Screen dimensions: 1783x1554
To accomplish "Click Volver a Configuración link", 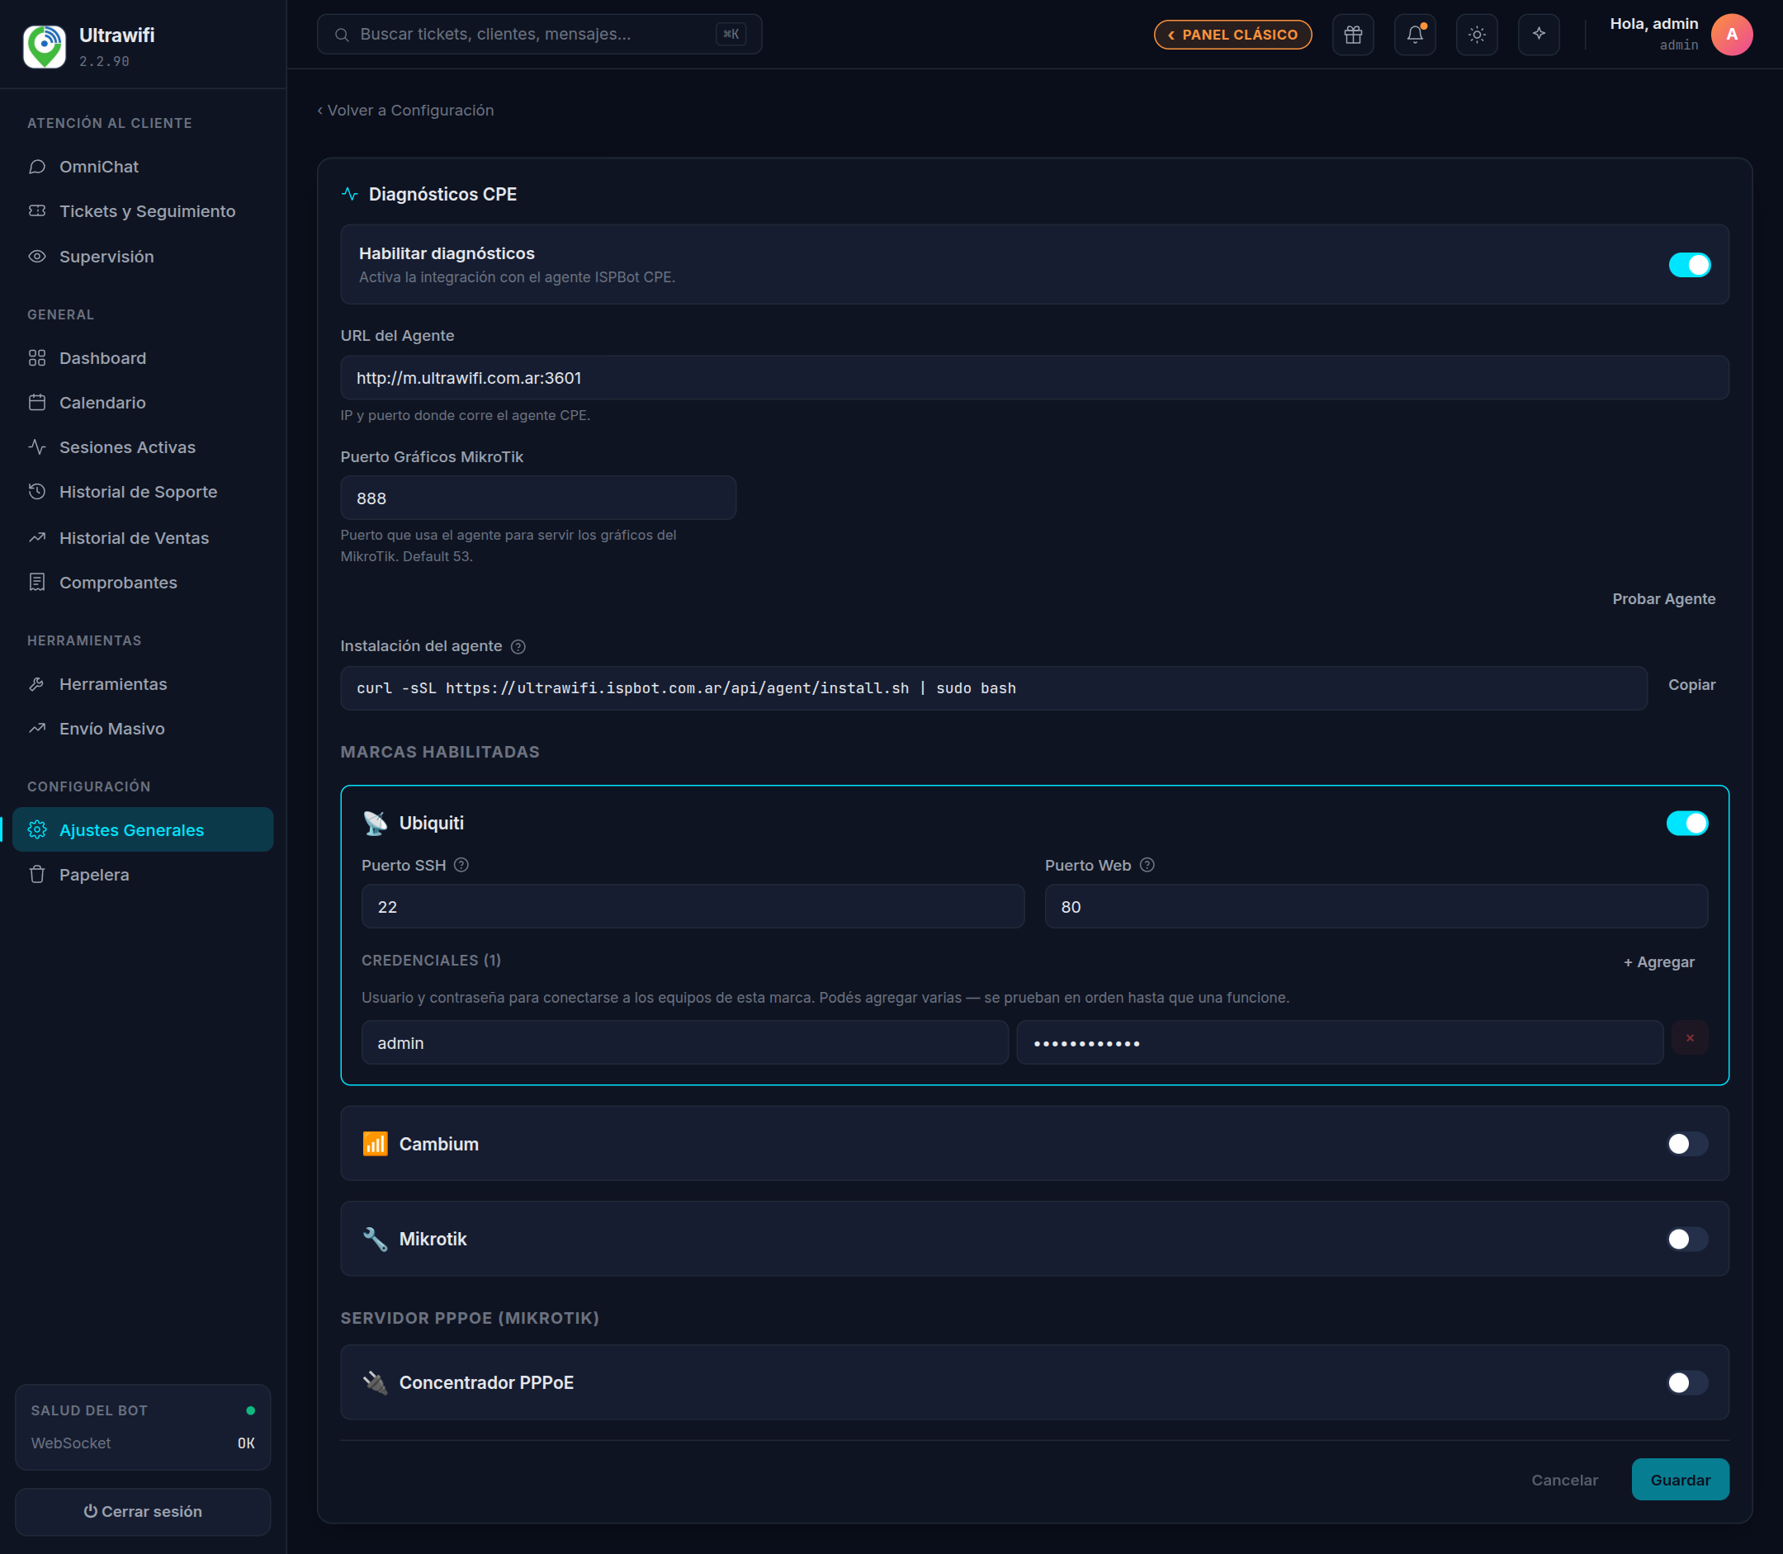I will pos(405,110).
